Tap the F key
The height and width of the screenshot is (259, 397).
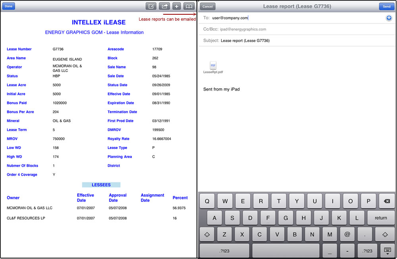click(268, 218)
